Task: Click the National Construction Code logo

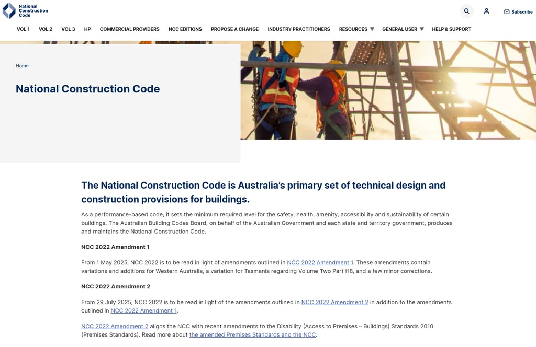Action: coord(25,10)
